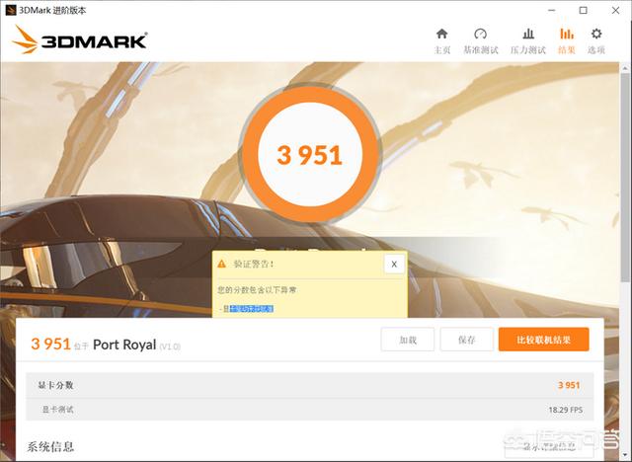Select the 结果 results bar chart icon

(567, 34)
